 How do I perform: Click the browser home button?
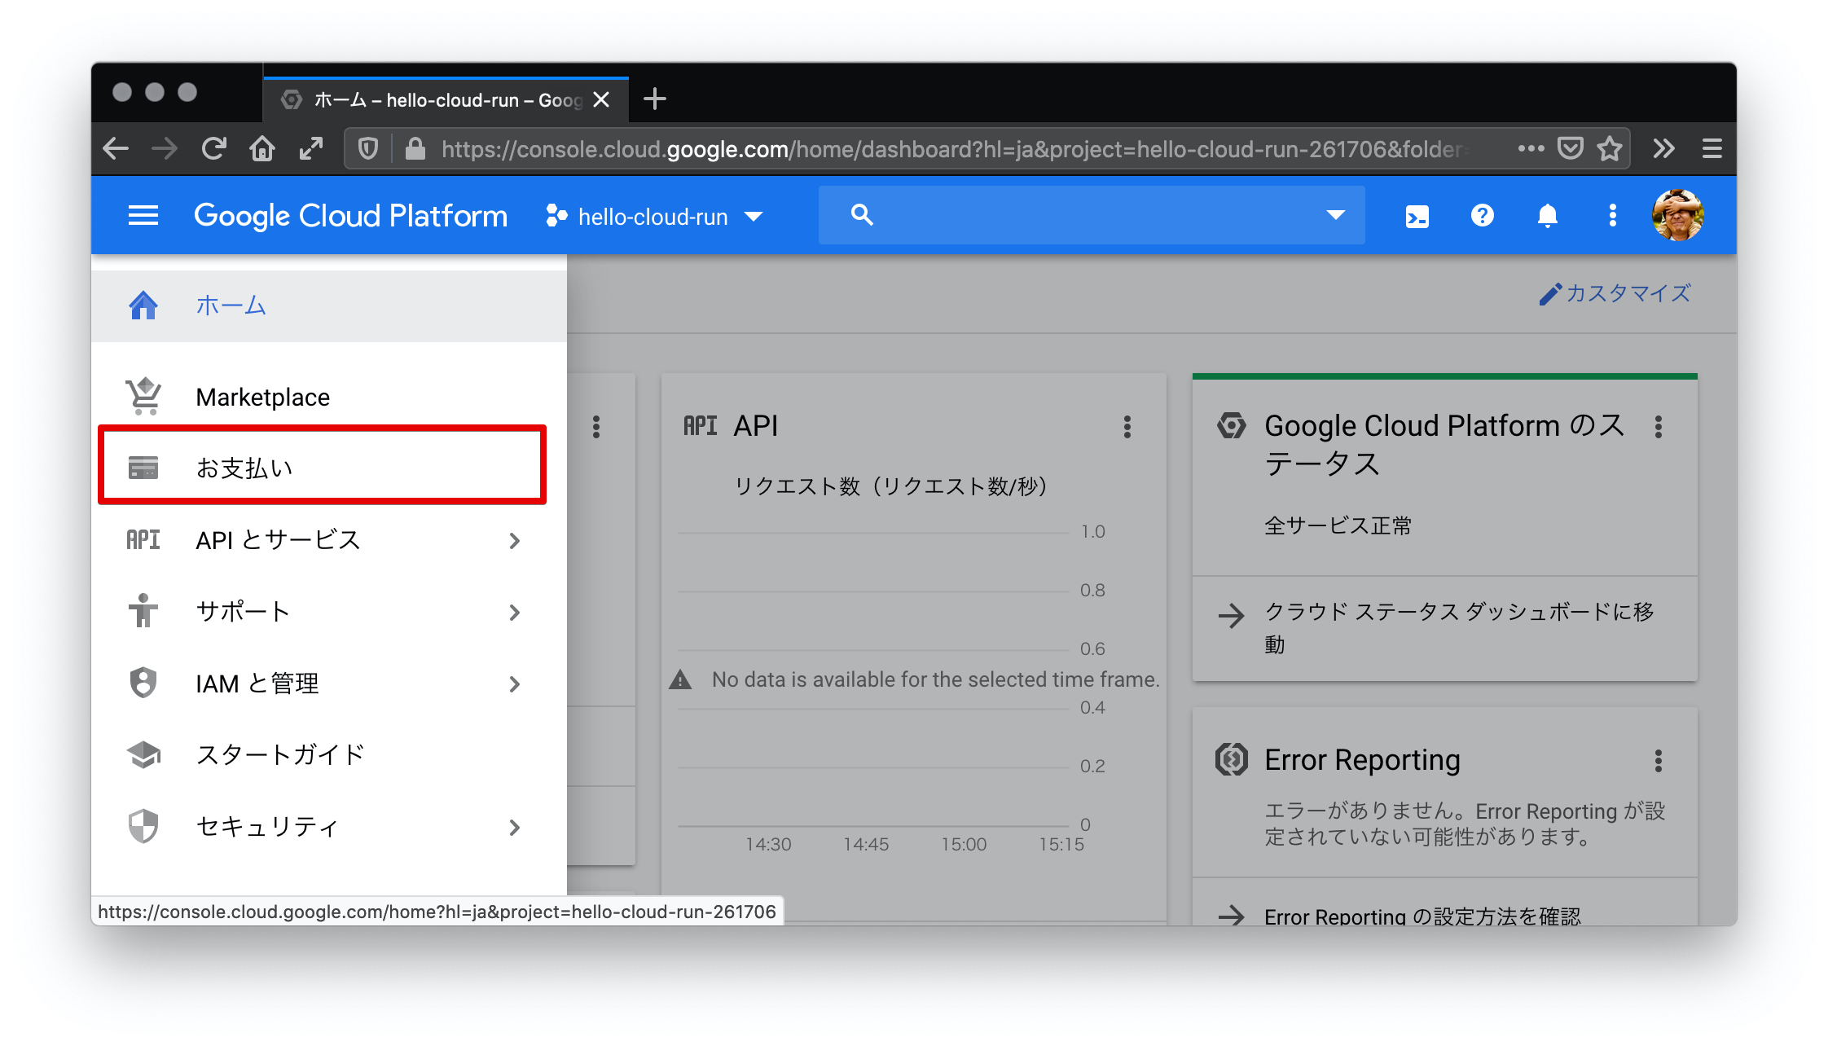[262, 148]
